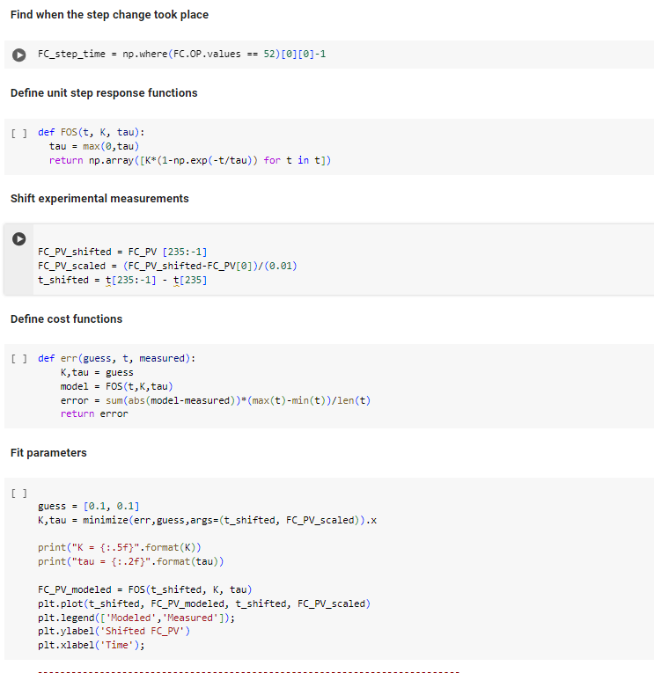Click the plt.ylabel('Shifted FC_PV') line
The height and width of the screenshot is (673, 654).
coord(114,632)
